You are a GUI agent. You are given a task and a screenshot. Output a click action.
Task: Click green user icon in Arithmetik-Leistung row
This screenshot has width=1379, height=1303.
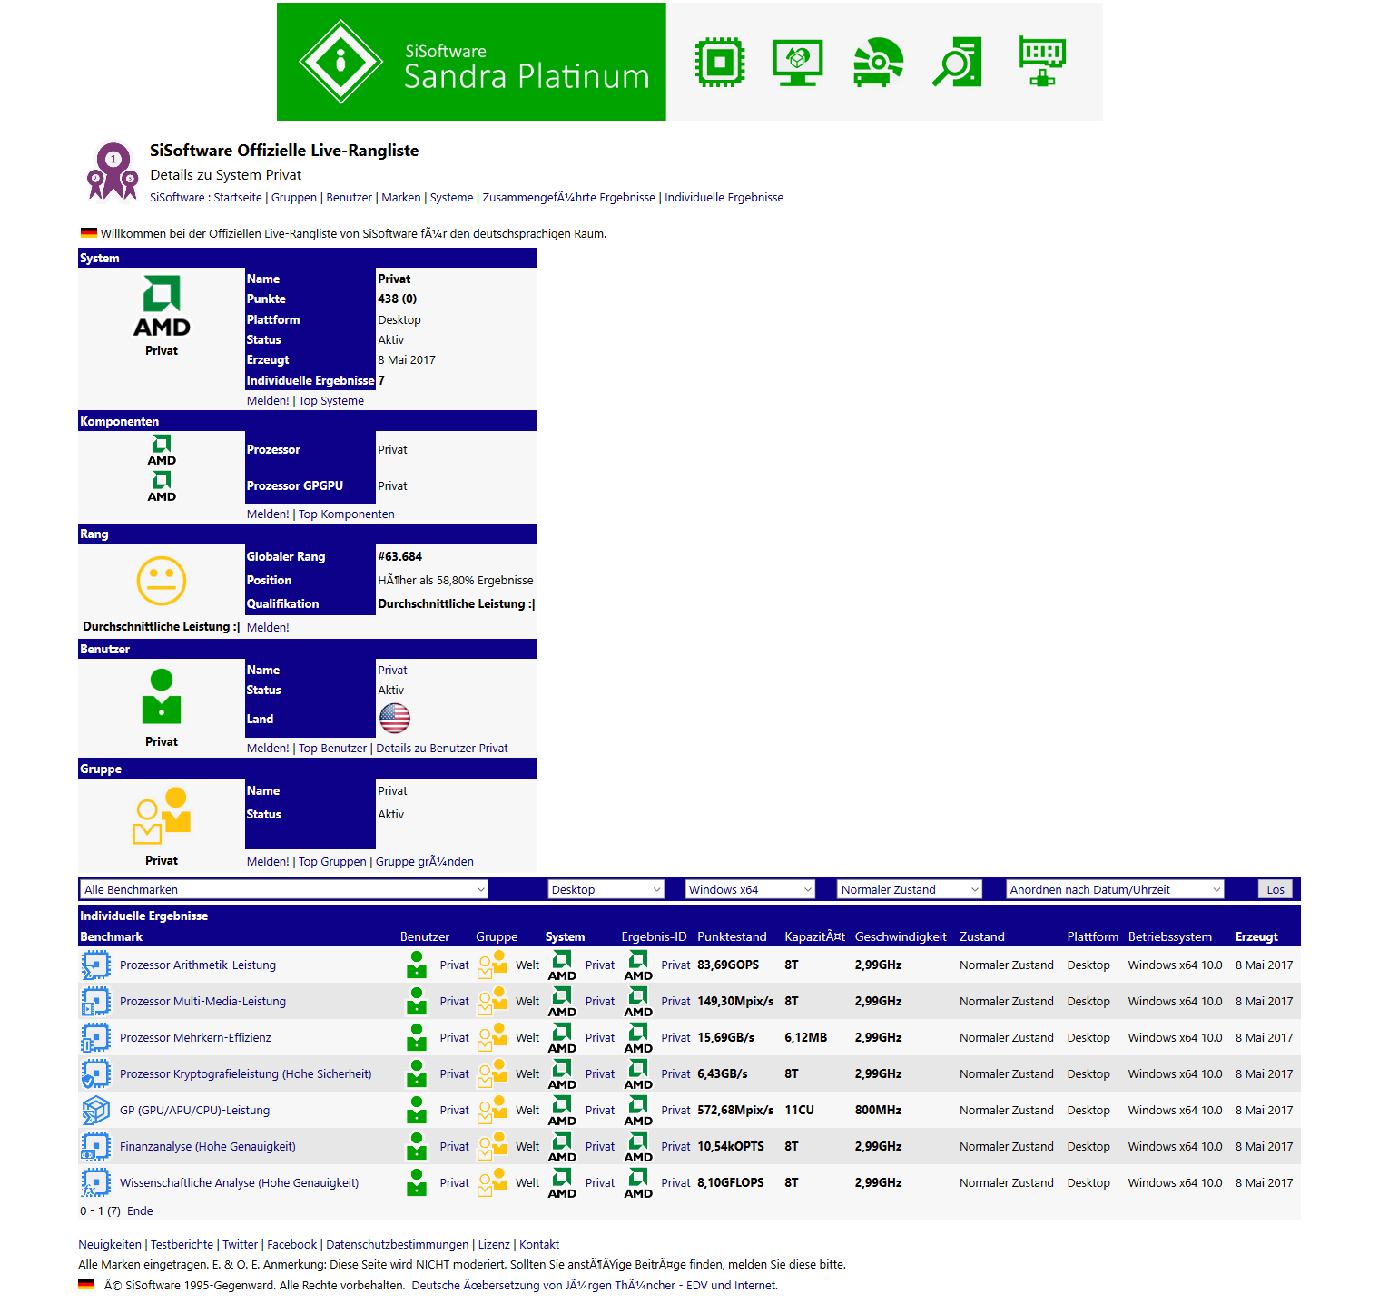(x=417, y=965)
